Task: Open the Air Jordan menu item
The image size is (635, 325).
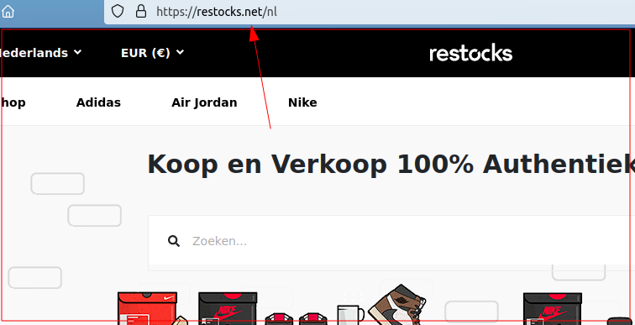Action: pos(204,102)
